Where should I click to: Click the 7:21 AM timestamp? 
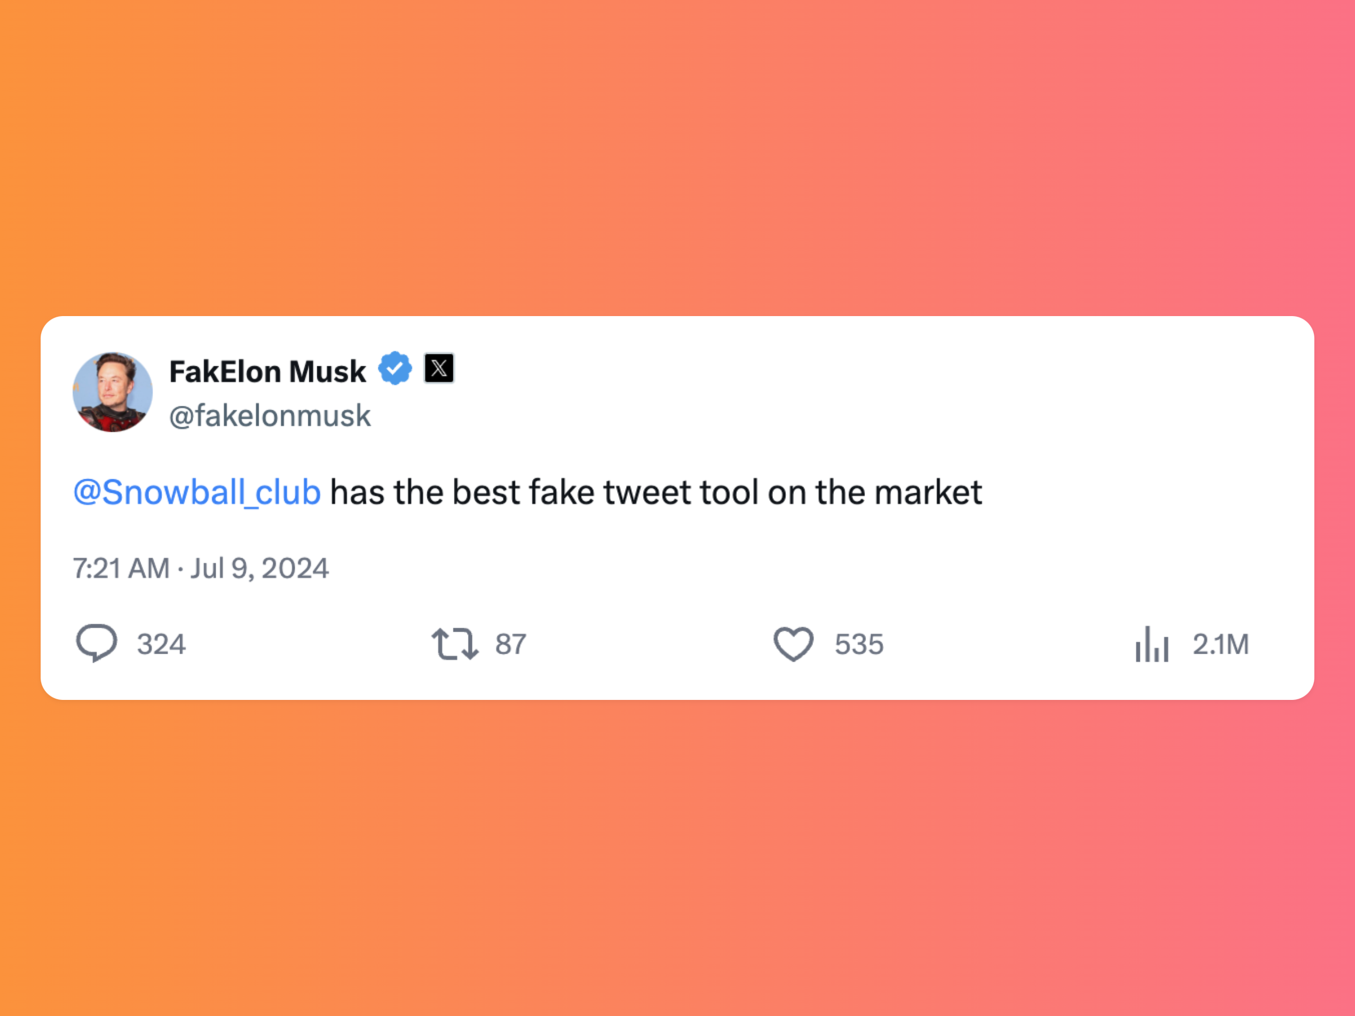click(121, 568)
